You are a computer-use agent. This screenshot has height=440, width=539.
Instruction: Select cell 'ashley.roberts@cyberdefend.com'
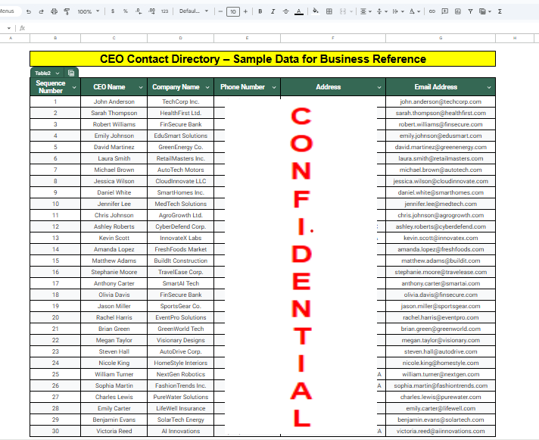pos(441,226)
